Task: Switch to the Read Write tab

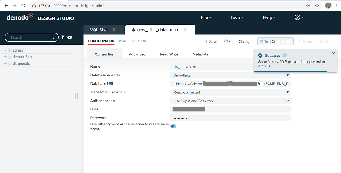Action: click(169, 54)
